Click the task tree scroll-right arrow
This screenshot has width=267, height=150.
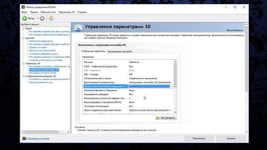(x=68, y=132)
